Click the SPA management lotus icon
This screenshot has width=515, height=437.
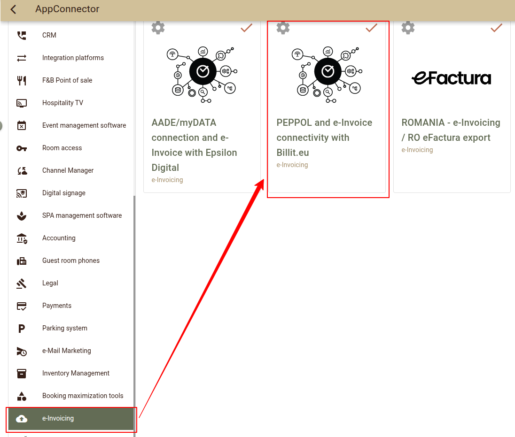(x=22, y=216)
